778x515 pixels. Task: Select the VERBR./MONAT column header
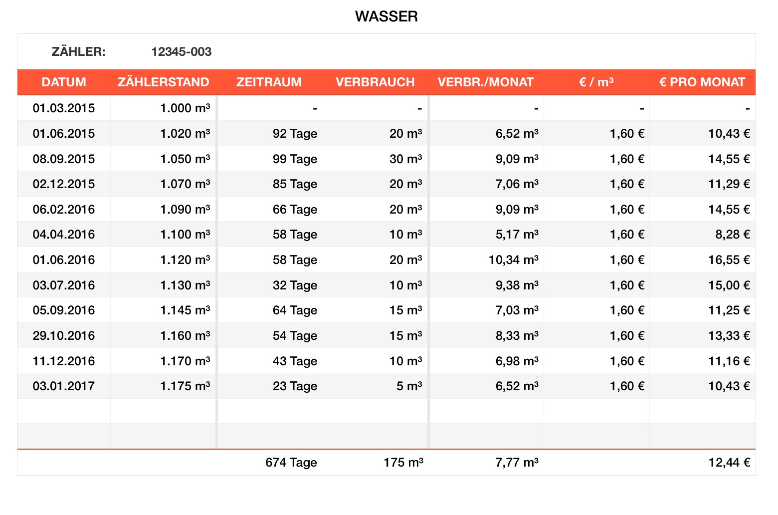coord(486,82)
